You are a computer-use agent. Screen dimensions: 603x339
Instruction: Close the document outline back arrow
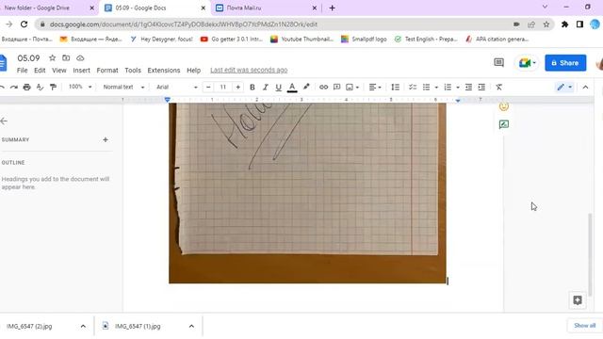[x=4, y=121]
